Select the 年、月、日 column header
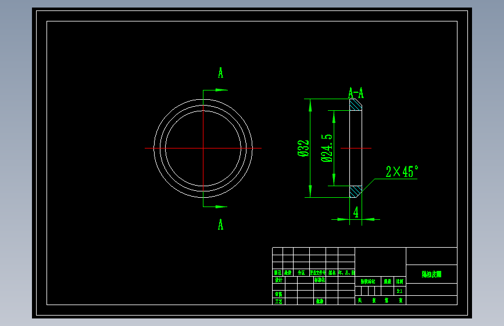This screenshot has height=326, width=504. coord(346,273)
